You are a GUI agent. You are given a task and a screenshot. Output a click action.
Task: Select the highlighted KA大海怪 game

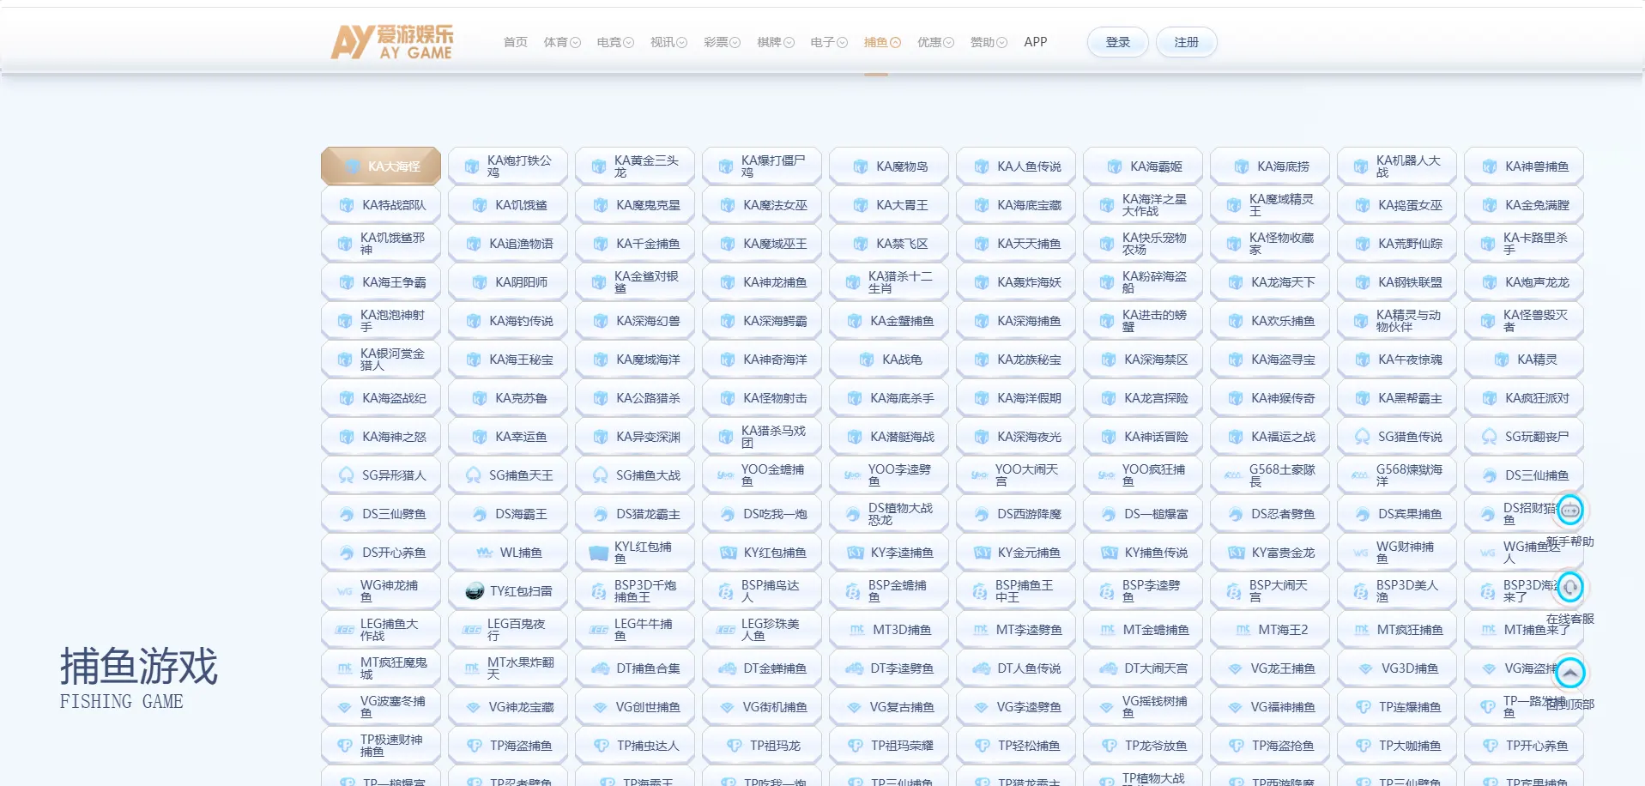pos(381,166)
